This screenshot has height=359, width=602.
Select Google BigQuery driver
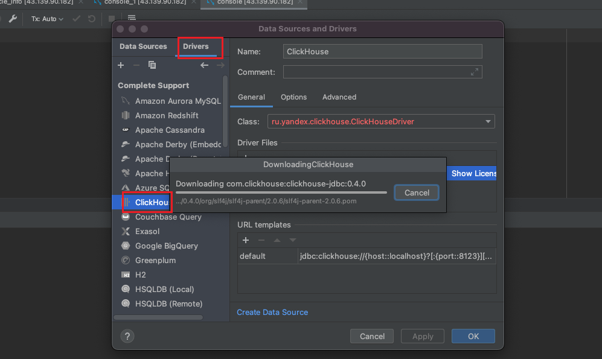tap(168, 246)
